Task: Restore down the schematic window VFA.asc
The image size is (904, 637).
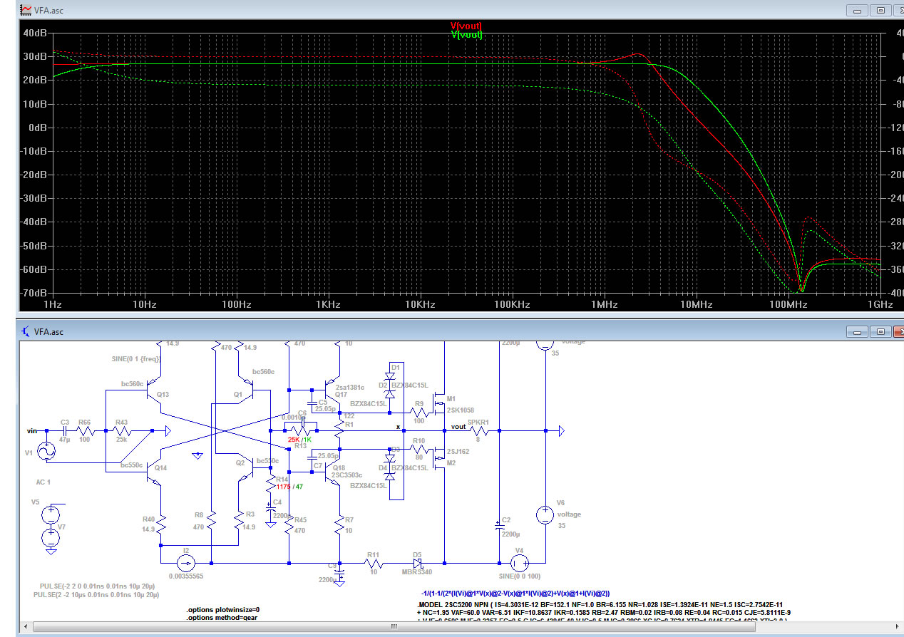Action: (880, 332)
